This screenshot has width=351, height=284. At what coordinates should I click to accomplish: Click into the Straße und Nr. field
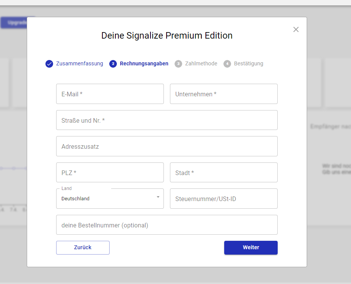(x=167, y=120)
